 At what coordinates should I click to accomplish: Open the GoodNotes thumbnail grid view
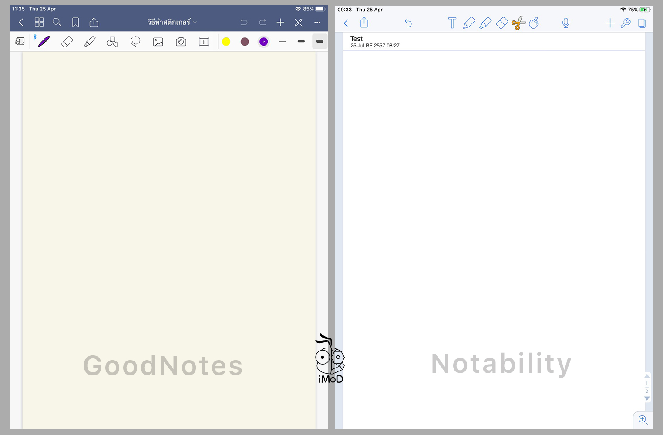[39, 22]
